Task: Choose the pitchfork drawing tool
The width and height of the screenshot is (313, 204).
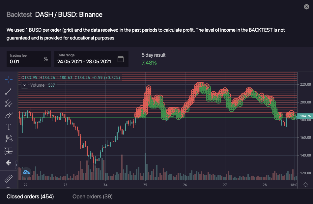Action: pos(9,103)
